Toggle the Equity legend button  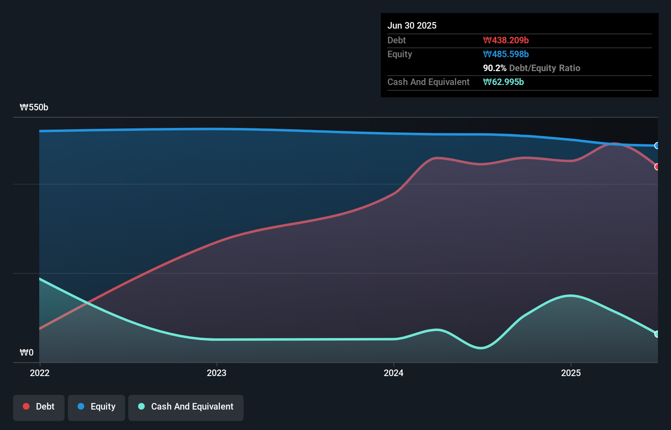[96, 408]
